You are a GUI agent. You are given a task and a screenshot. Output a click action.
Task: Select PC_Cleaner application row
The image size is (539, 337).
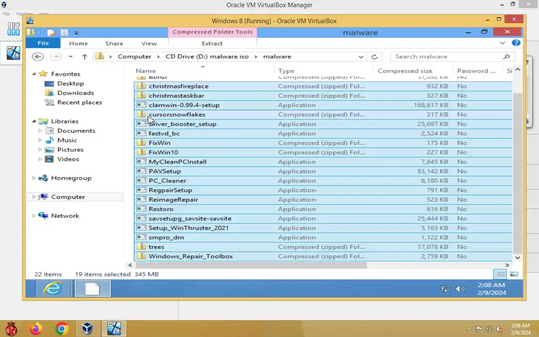tap(323, 181)
